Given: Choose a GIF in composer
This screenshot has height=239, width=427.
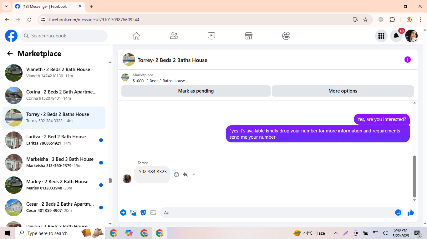Looking at the screenshot, I should [153, 213].
